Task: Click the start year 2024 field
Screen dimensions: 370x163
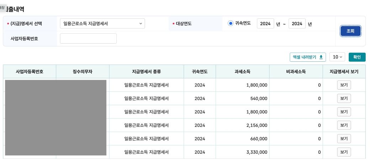Action: 265,24
